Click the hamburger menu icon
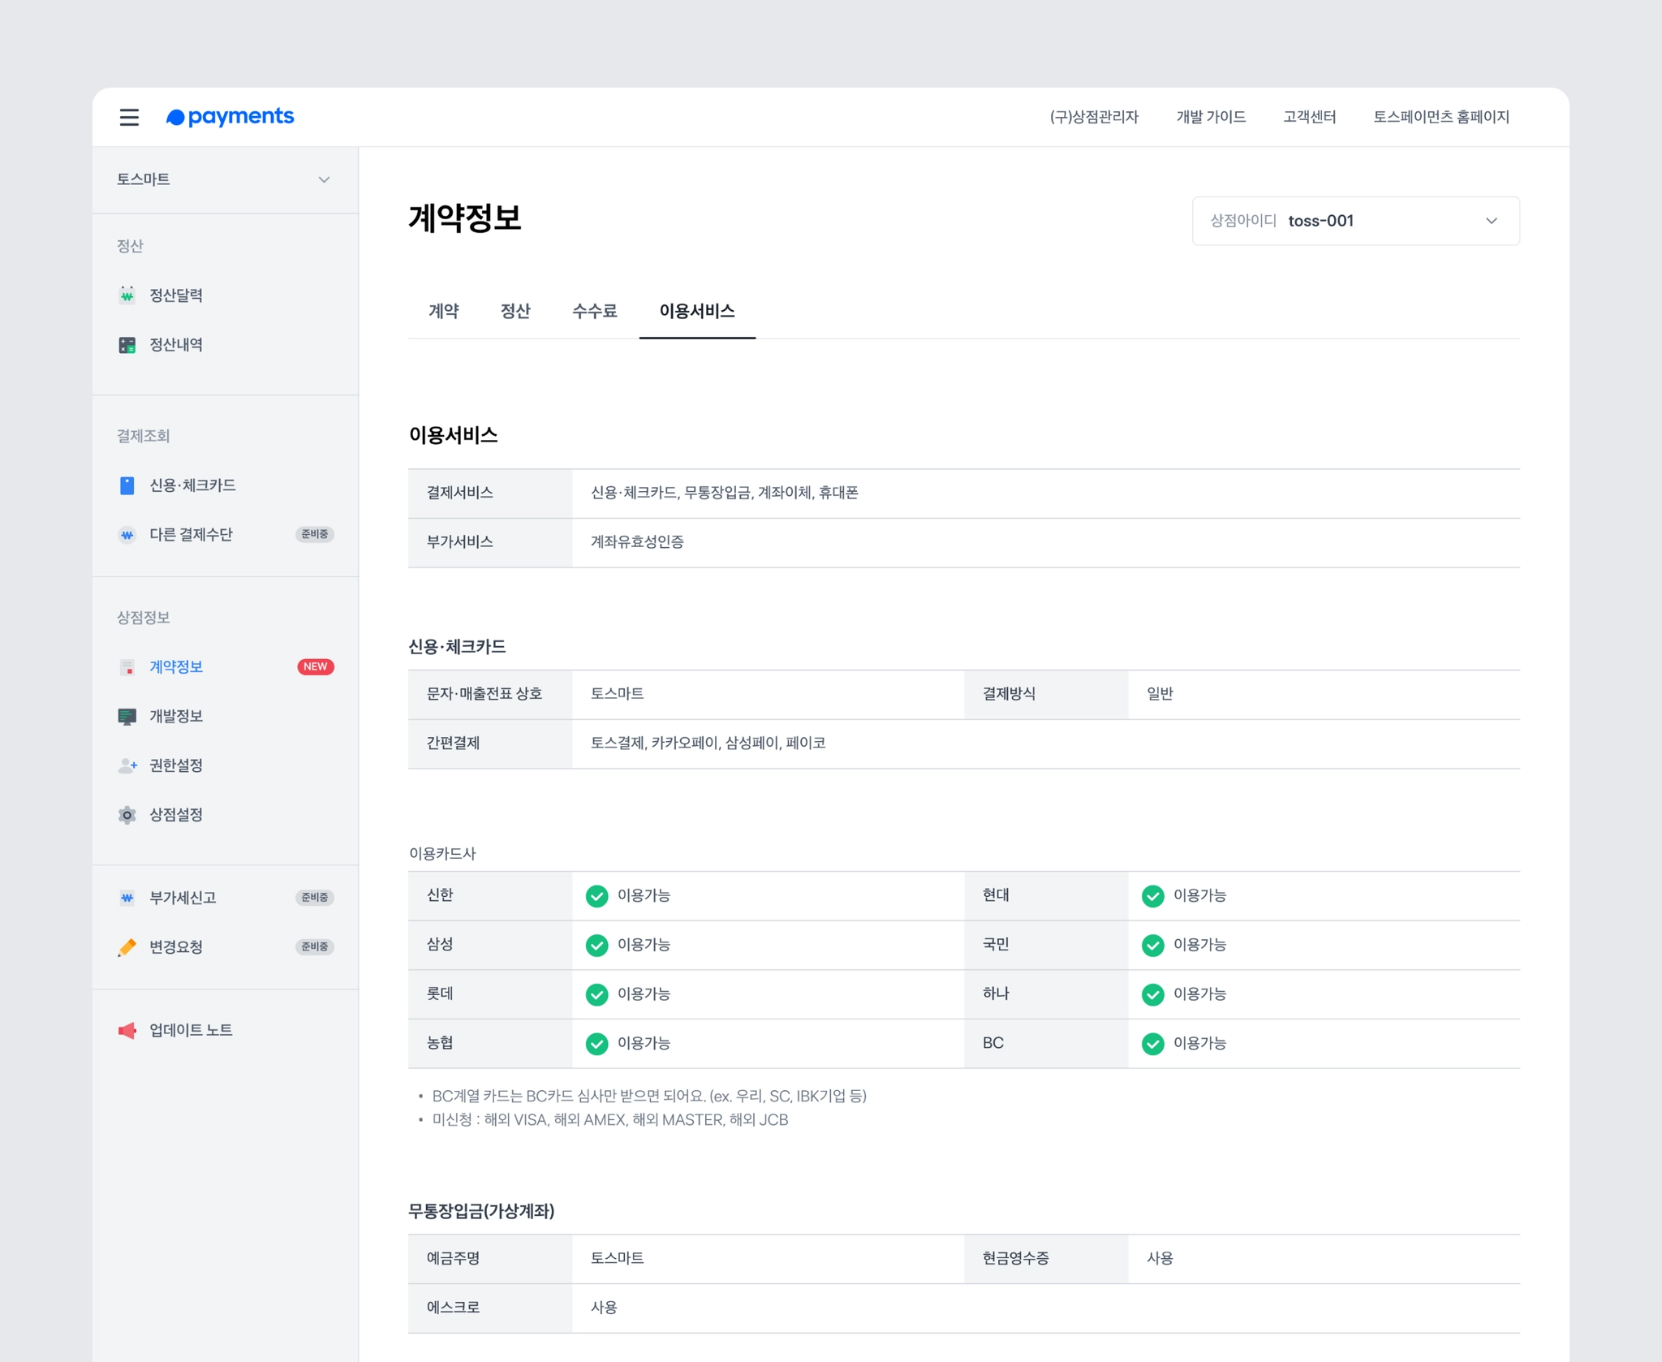The image size is (1662, 1362). point(129,117)
